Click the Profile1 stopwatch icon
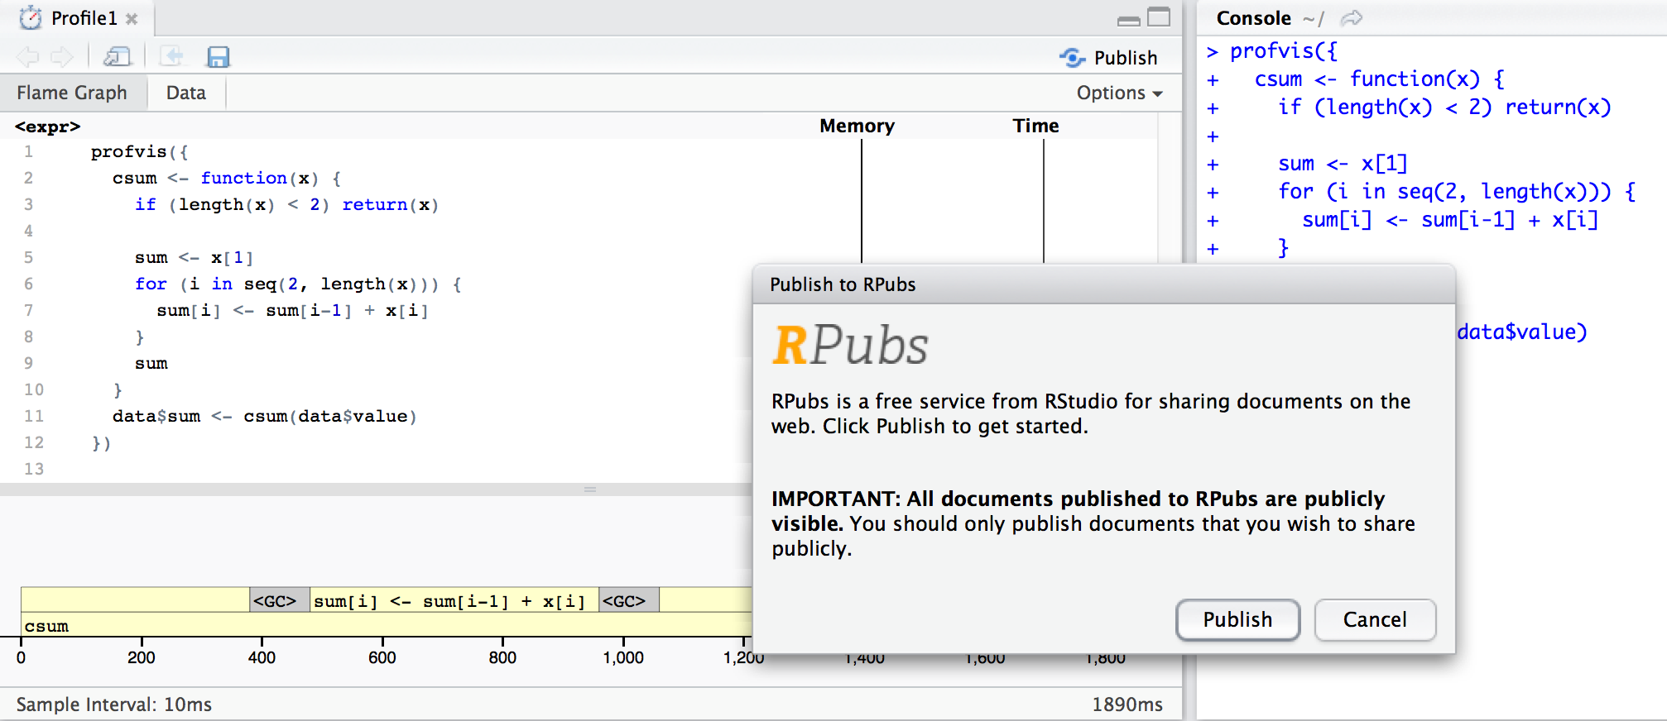This screenshot has width=1667, height=721. (31, 17)
